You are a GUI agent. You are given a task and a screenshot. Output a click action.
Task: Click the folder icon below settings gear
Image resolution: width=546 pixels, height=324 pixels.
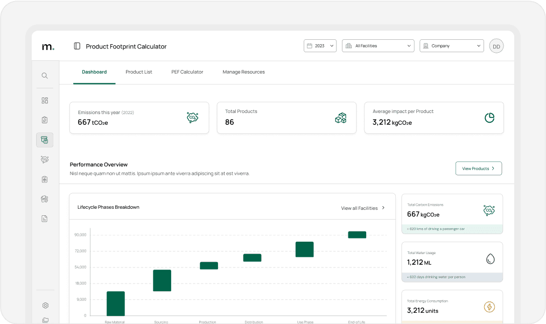click(x=45, y=320)
